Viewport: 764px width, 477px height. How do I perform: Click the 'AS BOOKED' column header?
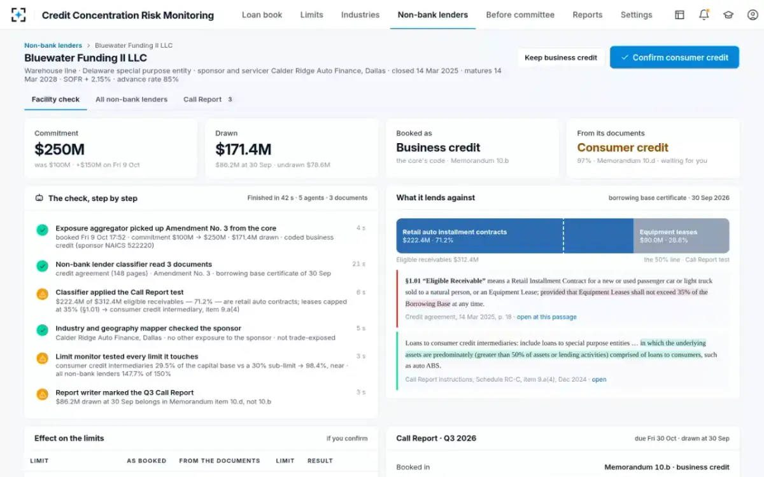(x=146, y=461)
